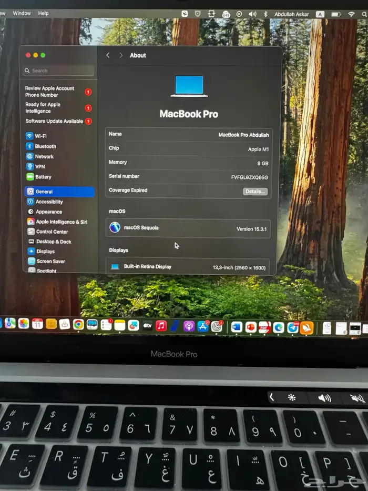368x491 pixels.
Task: Click the Bluetooth menu bar icon
Action: (265, 14)
